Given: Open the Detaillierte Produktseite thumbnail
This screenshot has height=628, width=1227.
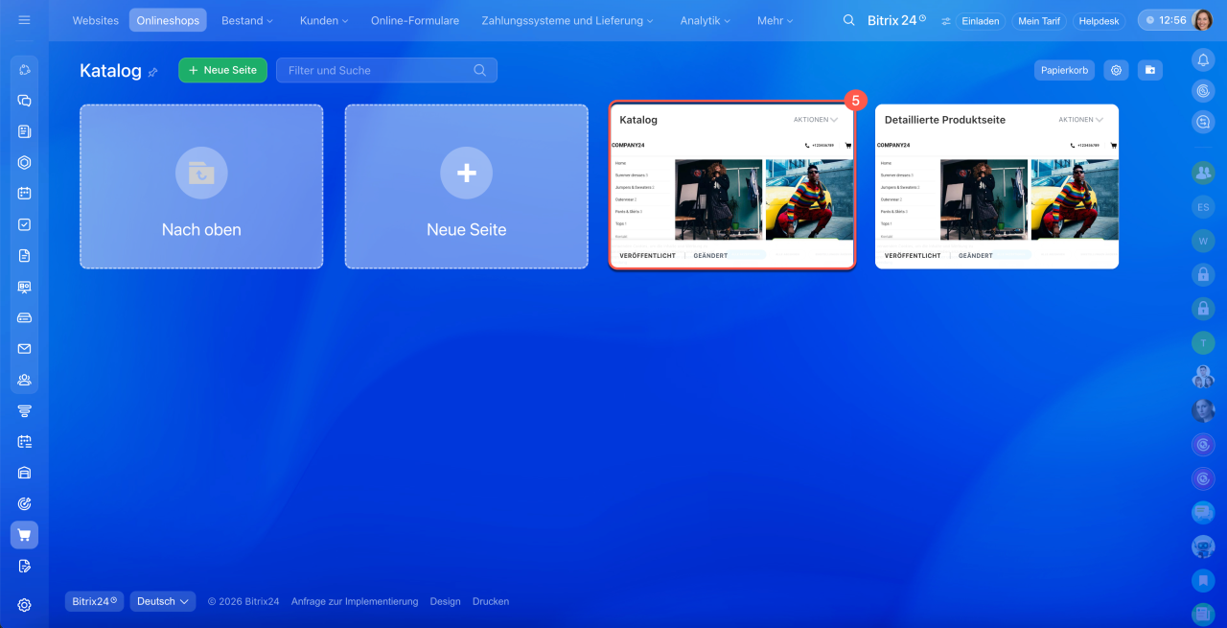Looking at the screenshot, I should coord(996,197).
